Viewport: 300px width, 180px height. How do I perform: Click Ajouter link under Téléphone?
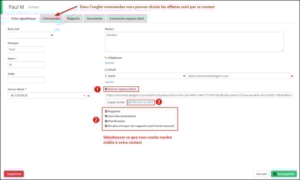tap(109, 63)
